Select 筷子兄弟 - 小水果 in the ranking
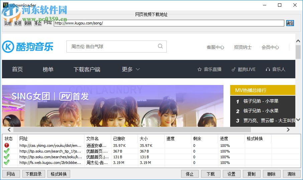Screen dimensions: 303x180 click(261, 111)
